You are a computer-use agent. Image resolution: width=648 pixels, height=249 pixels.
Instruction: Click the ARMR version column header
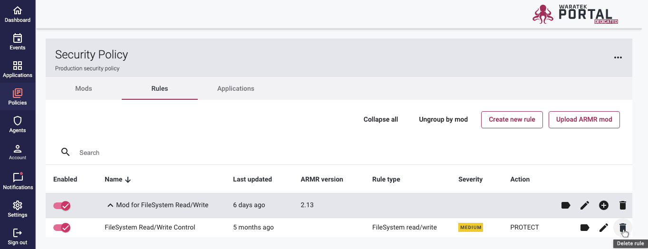click(x=322, y=179)
